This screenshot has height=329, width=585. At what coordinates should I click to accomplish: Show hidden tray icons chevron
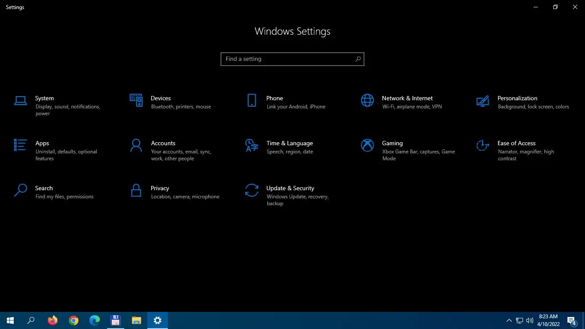(x=509, y=320)
